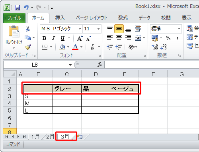Open the ファイル tab
199x152 pixels.
(x=14, y=18)
